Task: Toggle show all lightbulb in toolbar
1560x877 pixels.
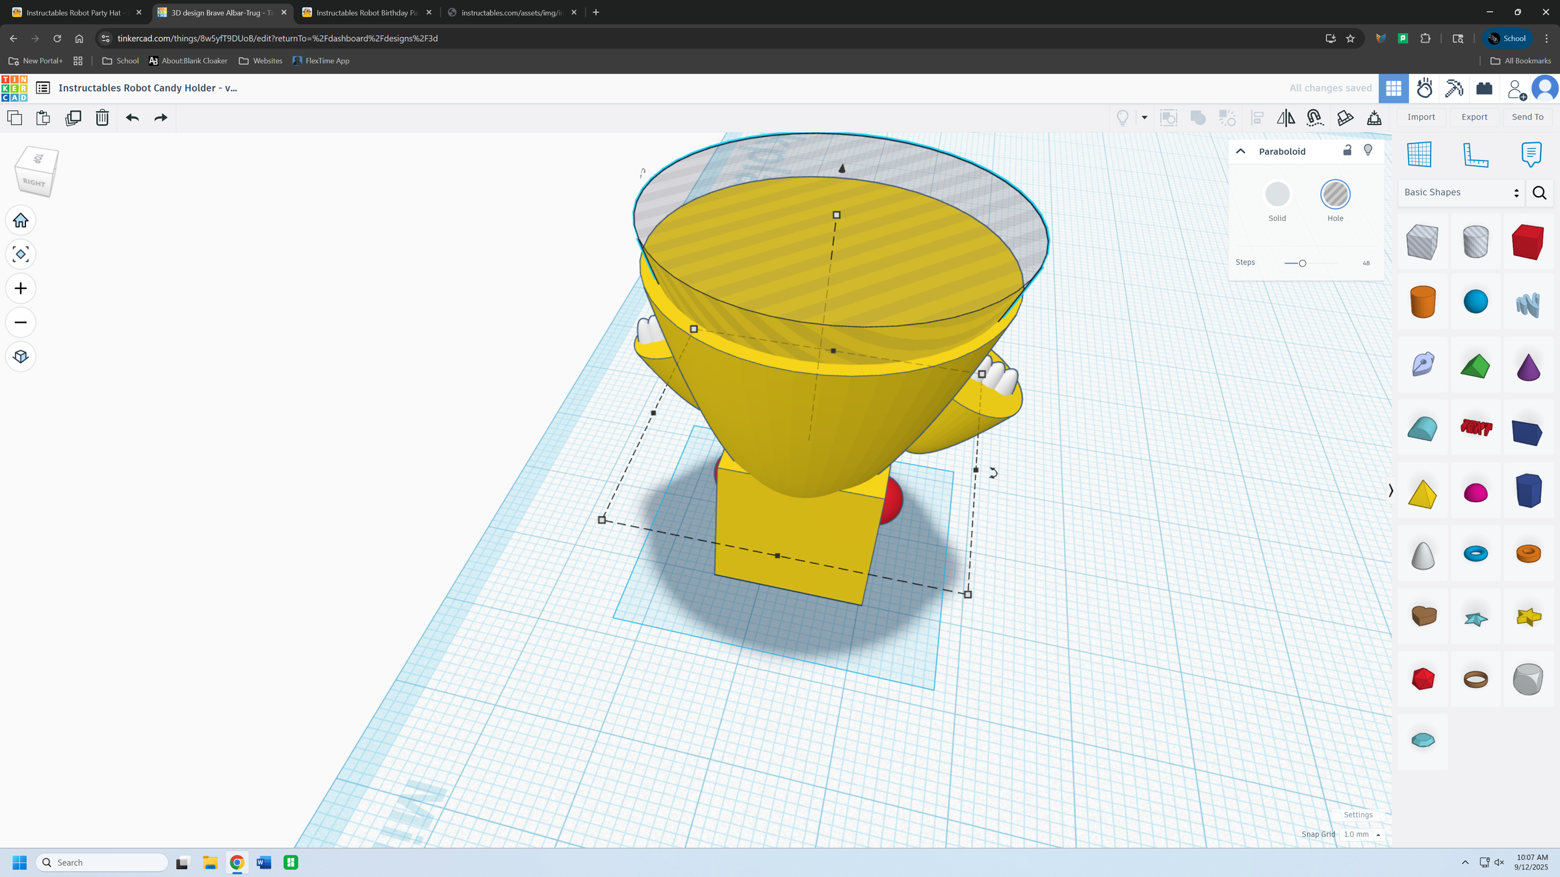Action: 1123,118
